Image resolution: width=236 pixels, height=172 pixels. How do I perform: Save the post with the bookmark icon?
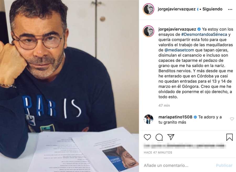click(229, 137)
